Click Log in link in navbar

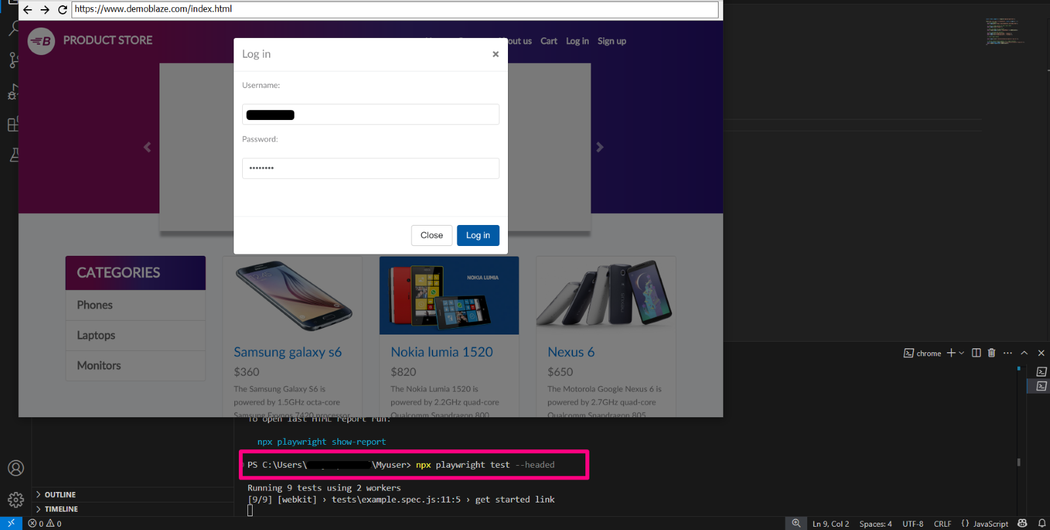pyautogui.click(x=577, y=41)
